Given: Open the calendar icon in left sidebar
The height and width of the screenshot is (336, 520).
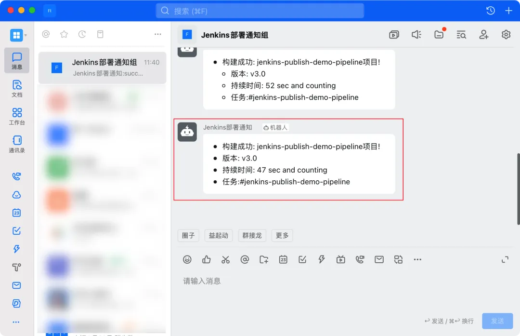Looking at the screenshot, I should tap(16, 213).
